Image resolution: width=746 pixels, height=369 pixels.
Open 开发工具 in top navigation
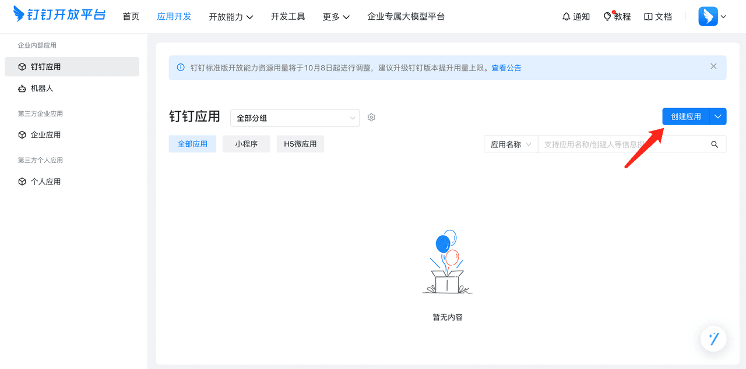coord(288,17)
